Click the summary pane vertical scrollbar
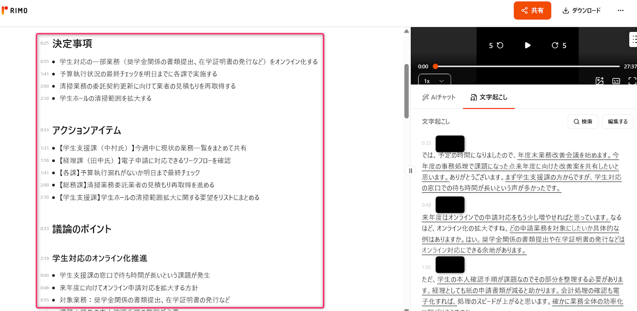This screenshot has width=637, height=311. 406,91
